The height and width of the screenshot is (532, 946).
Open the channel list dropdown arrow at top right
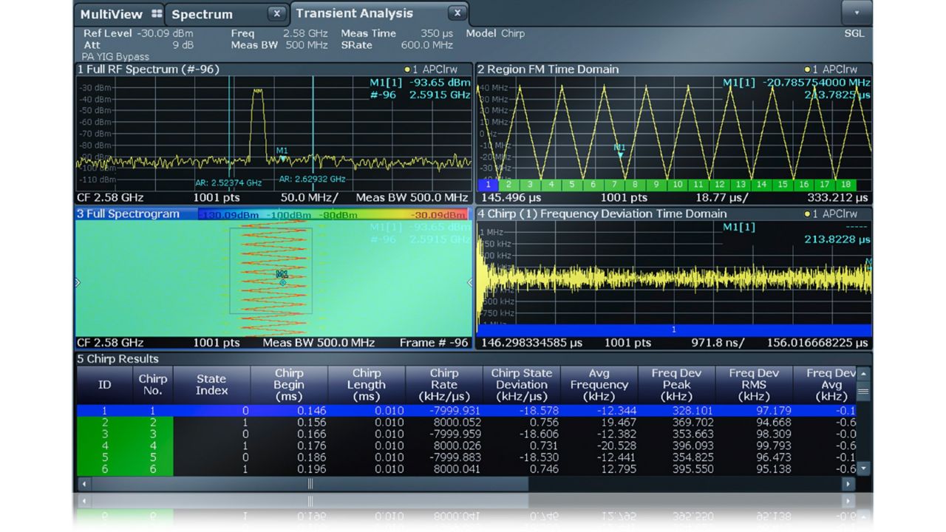[857, 13]
